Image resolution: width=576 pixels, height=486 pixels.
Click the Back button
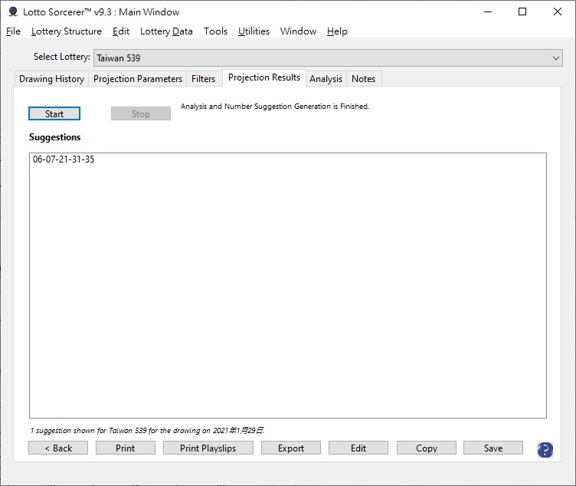(58, 448)
